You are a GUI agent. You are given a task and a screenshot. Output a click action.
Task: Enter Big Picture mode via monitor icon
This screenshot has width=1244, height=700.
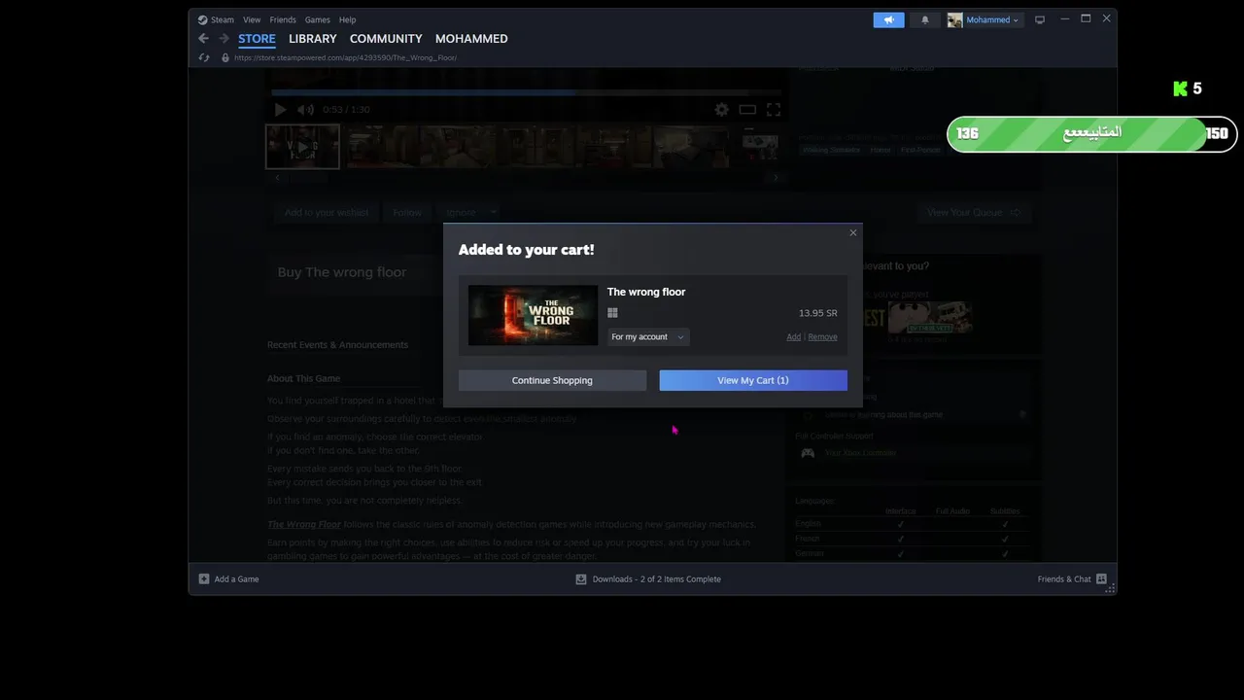(x=1040, y=19)
